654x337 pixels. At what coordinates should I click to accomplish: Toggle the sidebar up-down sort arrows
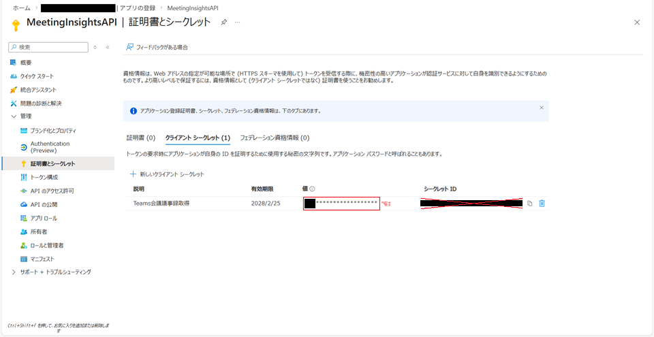95,48
